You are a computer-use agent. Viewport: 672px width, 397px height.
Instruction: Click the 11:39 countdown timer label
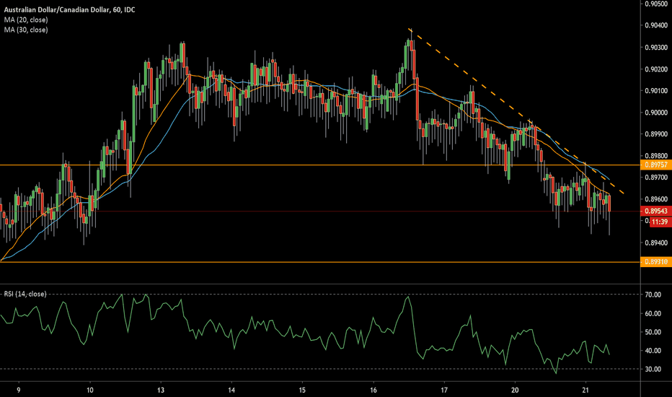(655, 223)
